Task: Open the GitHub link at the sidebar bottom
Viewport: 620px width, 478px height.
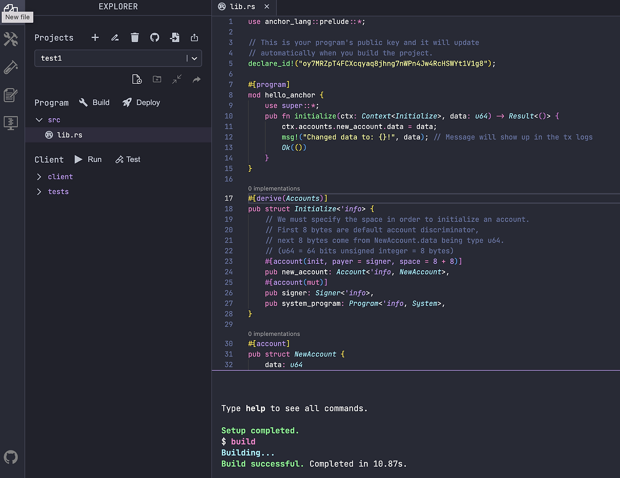Action: click(11, 457)
